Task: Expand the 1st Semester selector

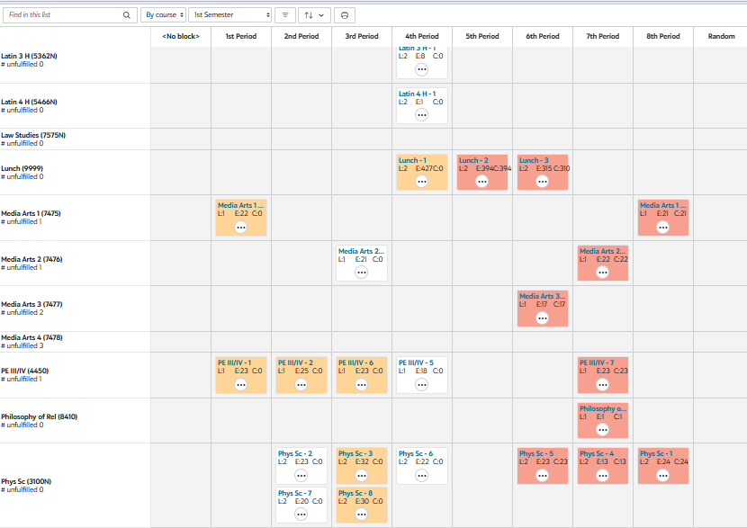Action: point(229,15)
